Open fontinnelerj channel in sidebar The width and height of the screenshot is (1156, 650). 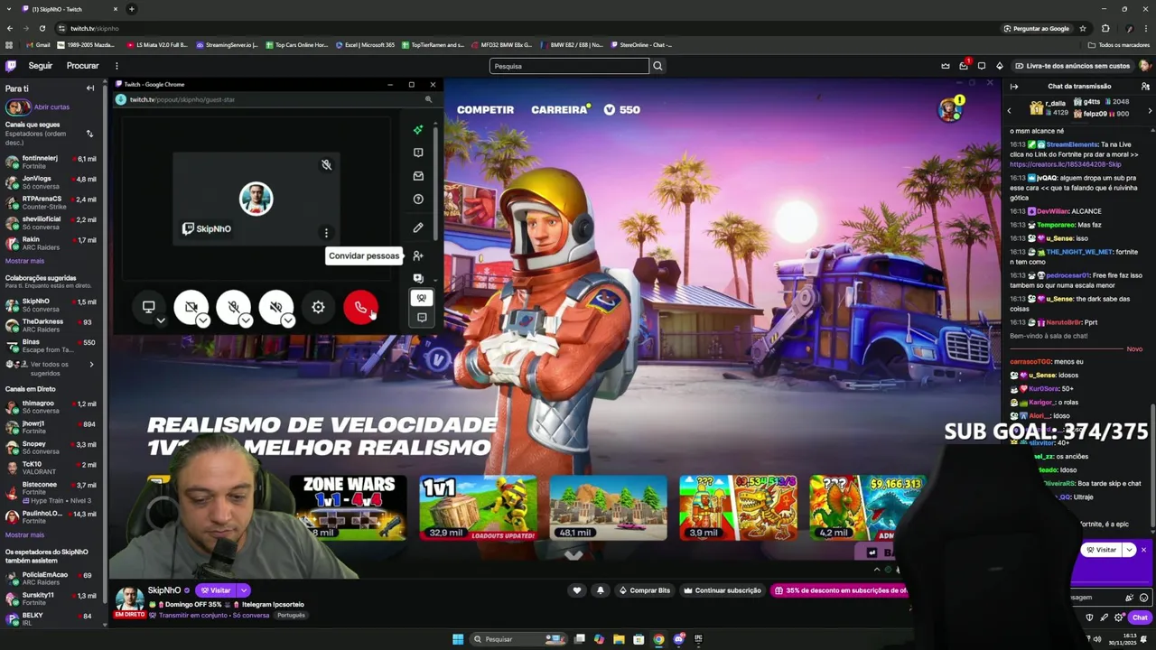coord(51,162)
